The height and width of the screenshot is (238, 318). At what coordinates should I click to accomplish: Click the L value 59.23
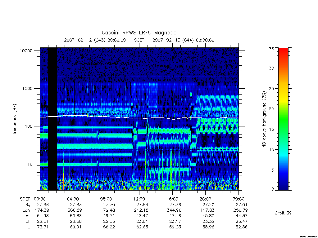pyautogui.click(x=175, y=227)
